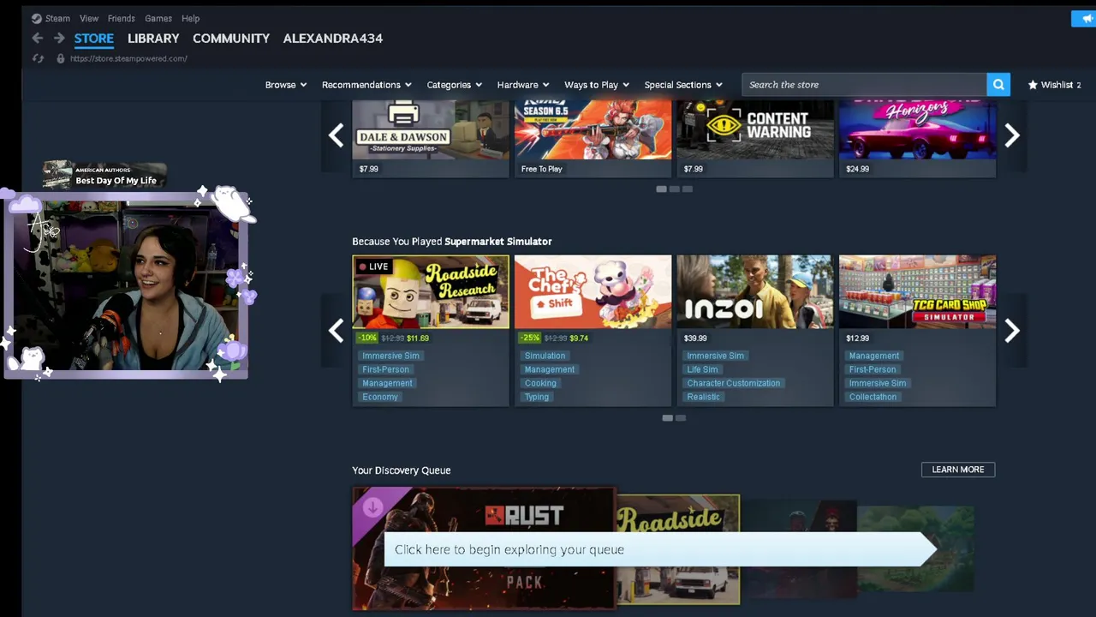Image resolution: width=1096 pixels, height=617 pixels.
Task: Expand the Browse dropdown
Action: tap(286, 85)
